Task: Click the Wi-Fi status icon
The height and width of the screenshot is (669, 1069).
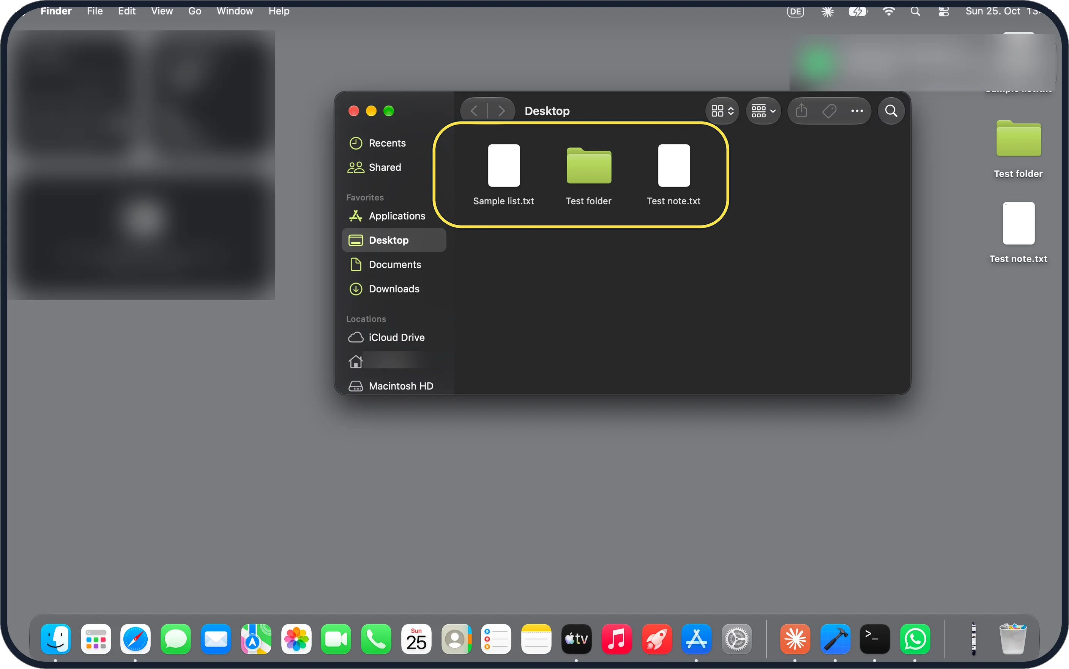Action: (888, 11)
